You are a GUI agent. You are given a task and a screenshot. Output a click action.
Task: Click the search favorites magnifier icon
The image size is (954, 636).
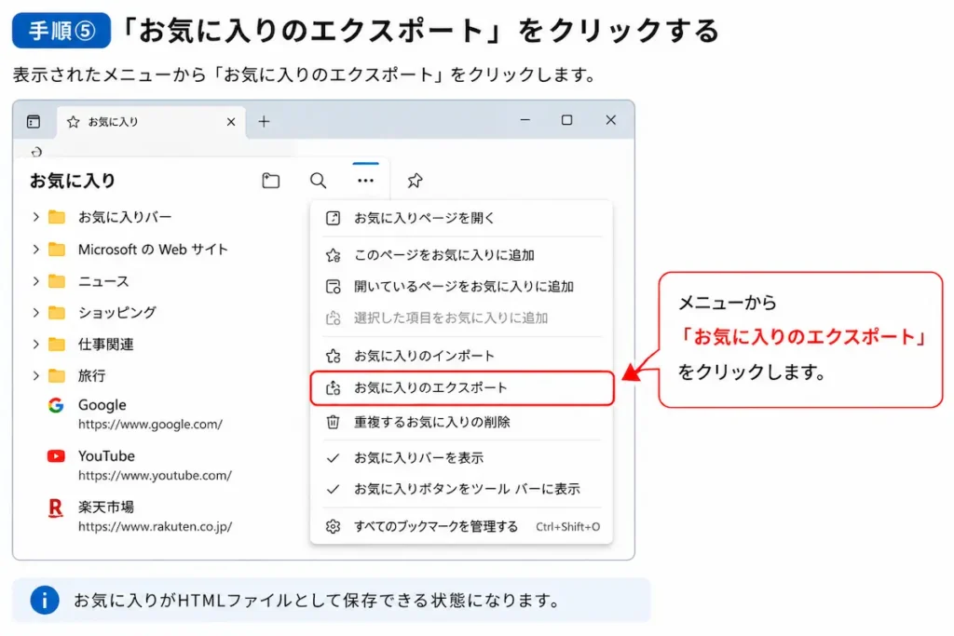pyautogui.click(x=319, y=181)
